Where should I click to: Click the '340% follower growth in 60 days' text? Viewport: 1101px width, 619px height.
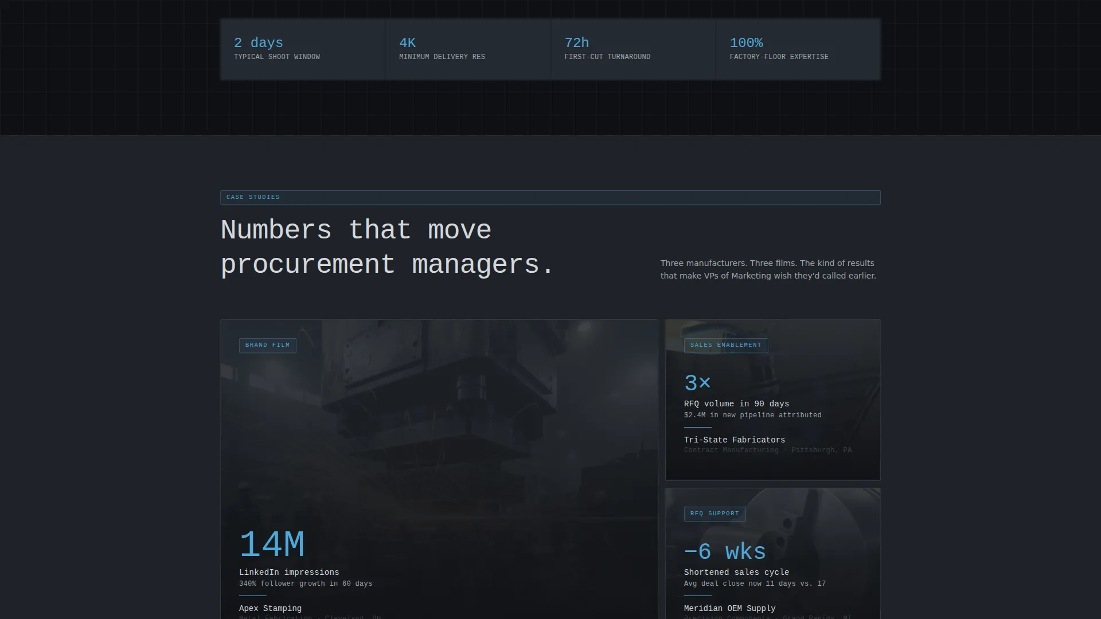click(x=306, y=583)
